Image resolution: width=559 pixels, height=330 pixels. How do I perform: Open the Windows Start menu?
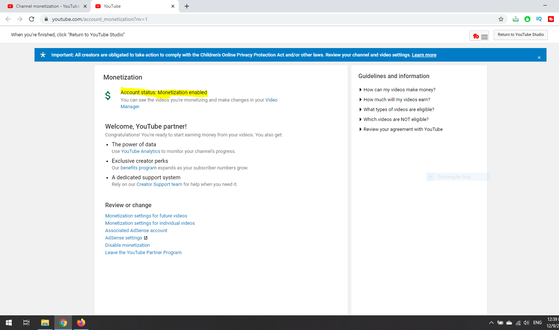coord(9,323)
